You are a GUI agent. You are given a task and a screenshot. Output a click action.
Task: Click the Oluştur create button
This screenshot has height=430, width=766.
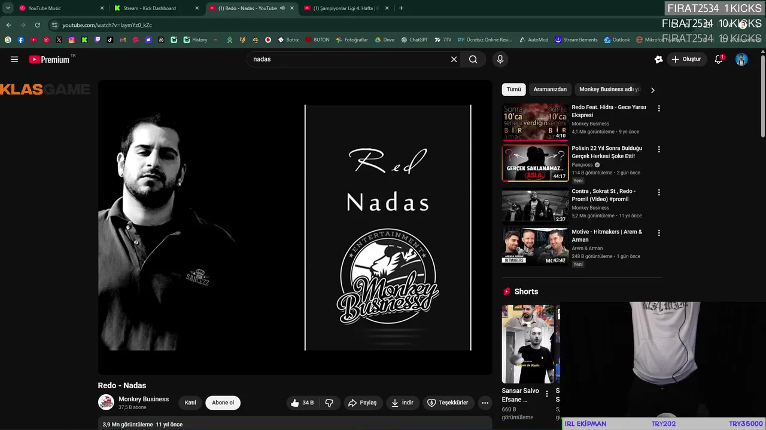click(x=686, y=59)
